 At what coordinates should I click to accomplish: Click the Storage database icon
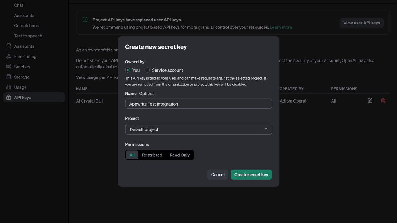pos(8,77)
